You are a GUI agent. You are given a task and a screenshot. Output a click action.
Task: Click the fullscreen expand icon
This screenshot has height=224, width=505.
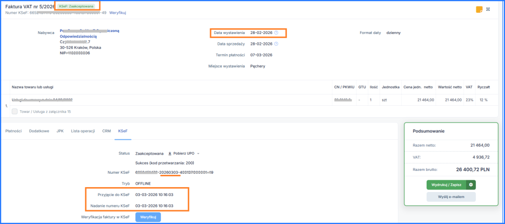tap(488, 9)
